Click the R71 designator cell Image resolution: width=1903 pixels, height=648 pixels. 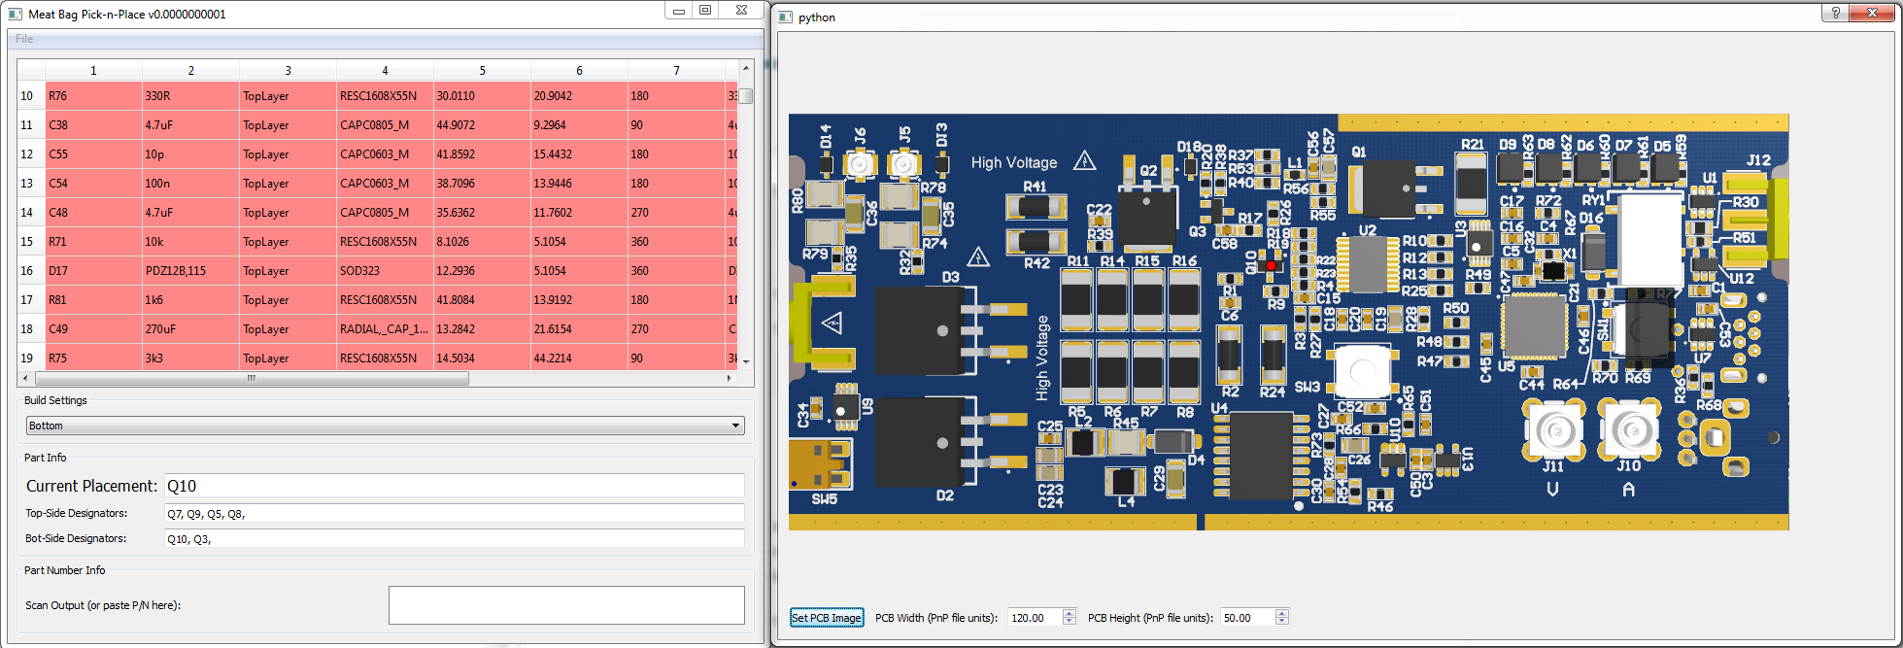pyautogui.click(x=93, y=242)
